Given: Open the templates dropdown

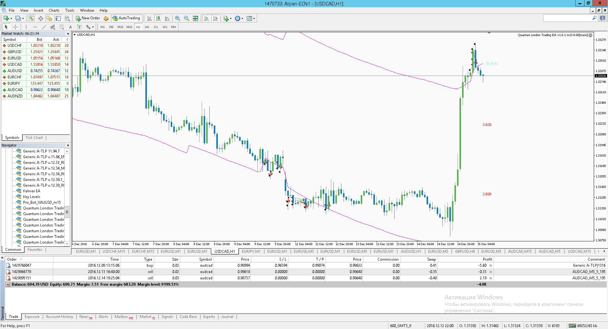Looking at the screenshot, I should (251, 18).
